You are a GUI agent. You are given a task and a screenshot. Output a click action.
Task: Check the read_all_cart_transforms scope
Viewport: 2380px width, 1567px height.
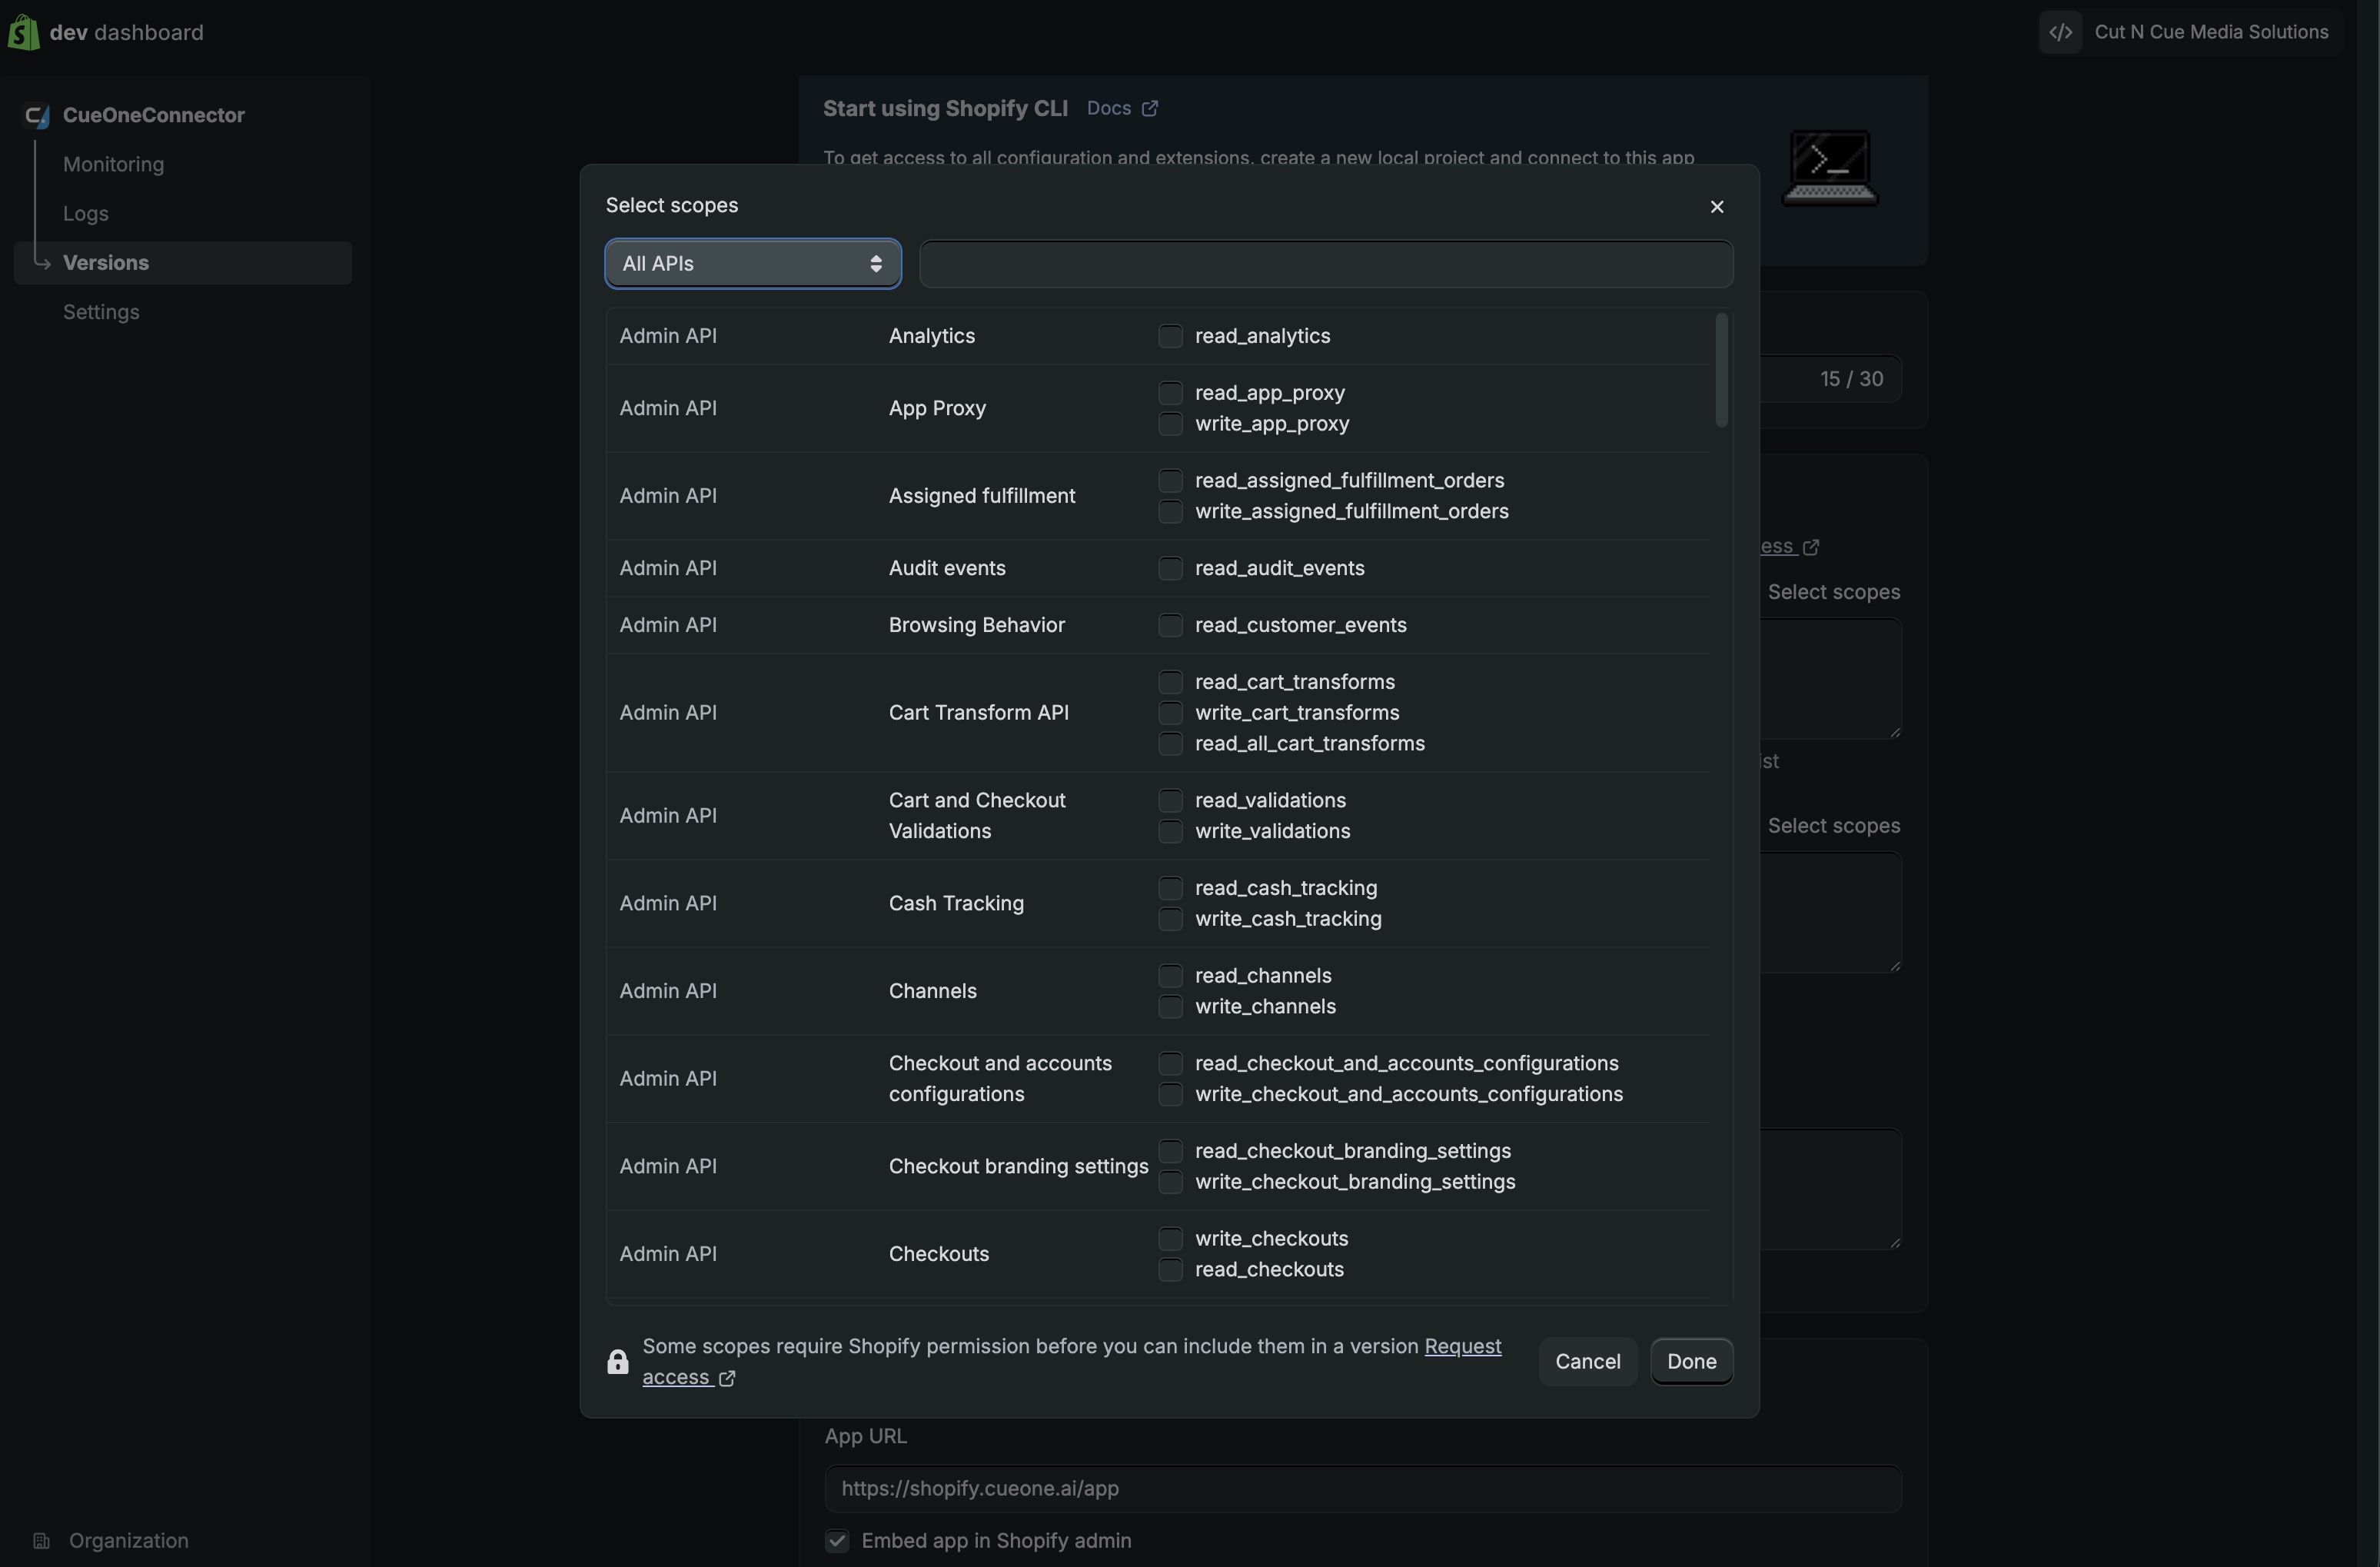(x=1170, y=745)
